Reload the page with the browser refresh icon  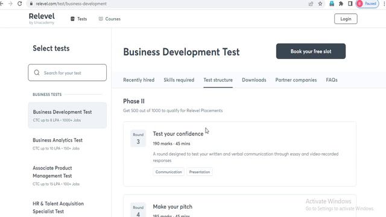[x=20, y=4]
